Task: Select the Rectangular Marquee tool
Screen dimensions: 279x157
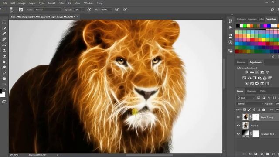Action: 4,22
